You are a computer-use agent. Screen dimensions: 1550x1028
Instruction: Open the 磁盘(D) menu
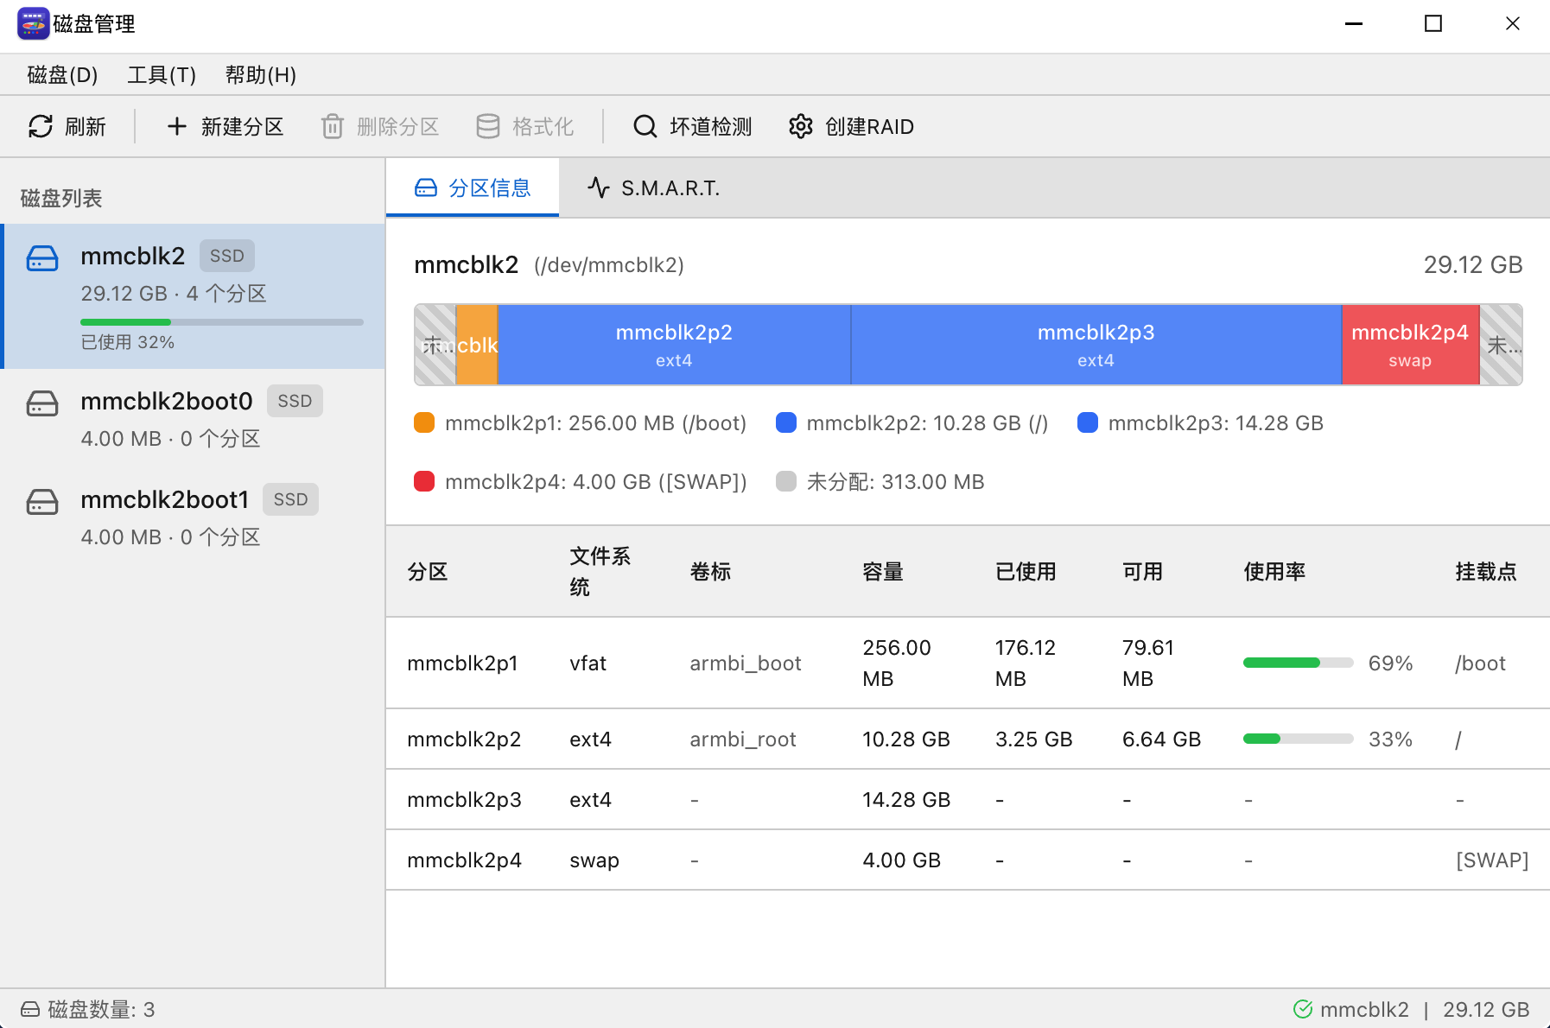click(62, 75)
